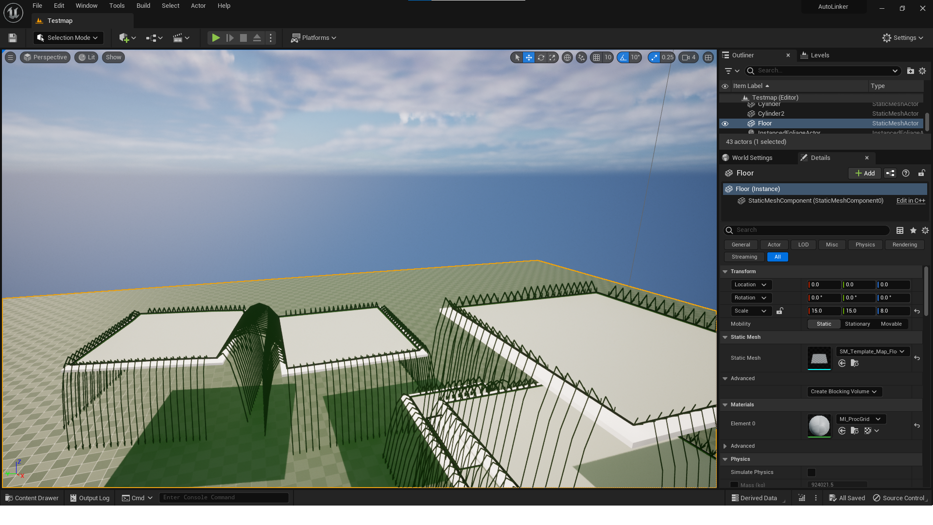Viewport: 933px width, 525px height.
Task: Click the viewport layout maximize/restore icon
Action: (x=708, y=57)
